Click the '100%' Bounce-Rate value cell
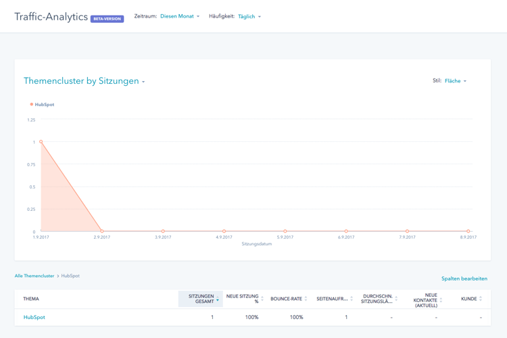Viewport: 507px width, 338px height. click(297, 317)
